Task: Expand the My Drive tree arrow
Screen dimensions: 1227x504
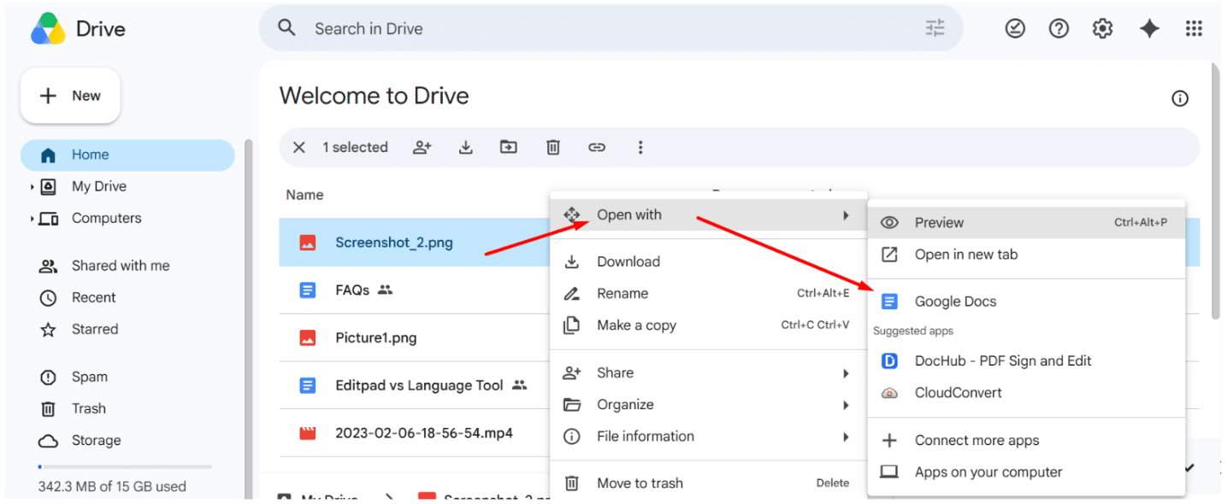Action: pyautogui.click(x=32, y=187)
